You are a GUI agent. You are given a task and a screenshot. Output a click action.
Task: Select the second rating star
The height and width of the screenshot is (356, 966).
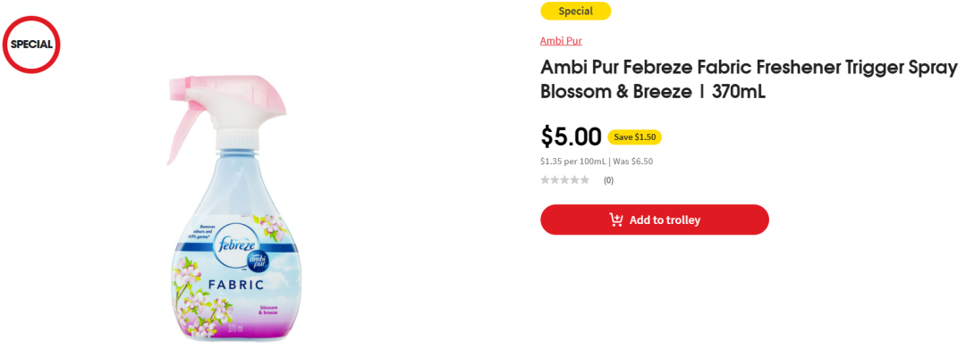(x=555, y=180)
